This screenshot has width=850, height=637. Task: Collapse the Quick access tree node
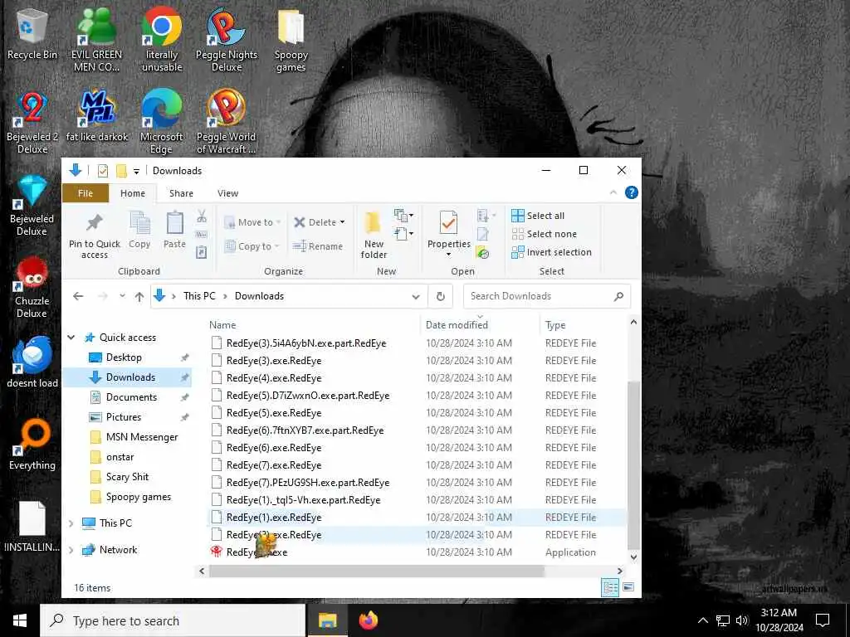pos(71,338)
